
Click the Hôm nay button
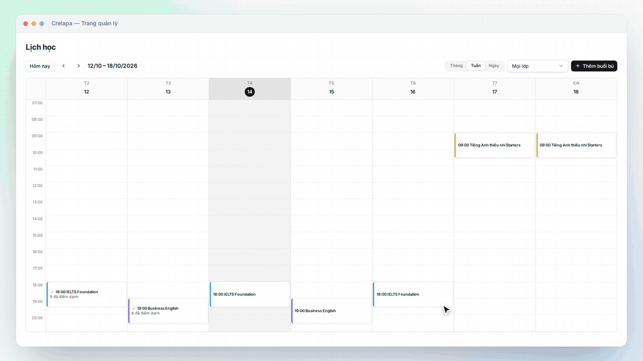tap(40, 66)
